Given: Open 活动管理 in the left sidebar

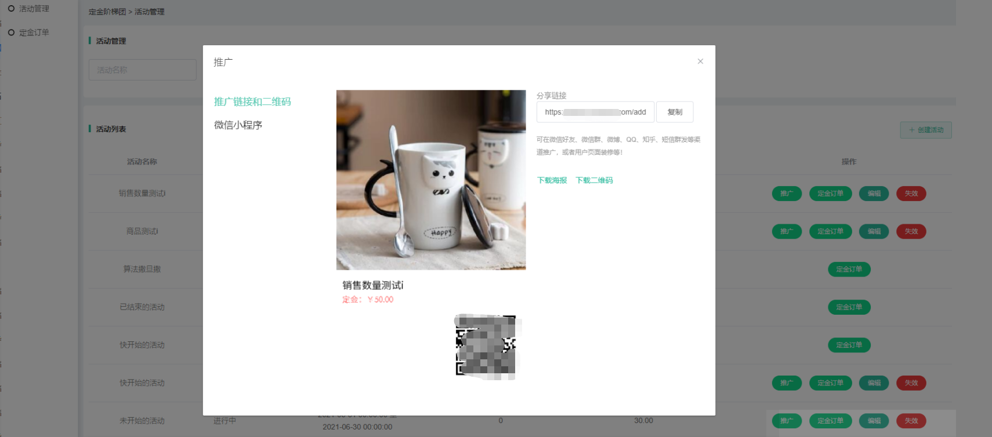Looking at the screenshot, I should pyautogui.click(x=34, y=9).
